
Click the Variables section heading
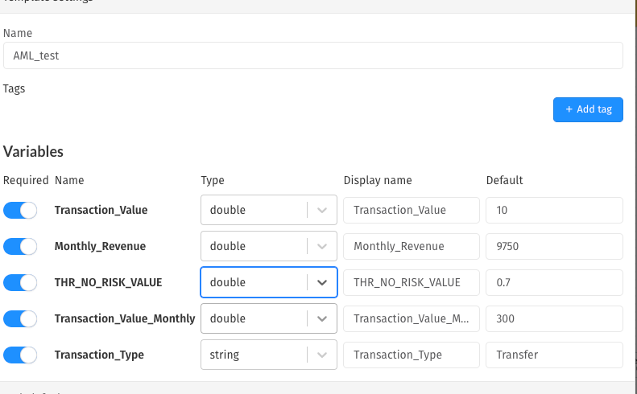(33, 151)
